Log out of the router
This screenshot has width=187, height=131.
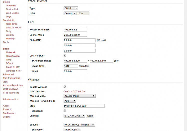[7, 117]
